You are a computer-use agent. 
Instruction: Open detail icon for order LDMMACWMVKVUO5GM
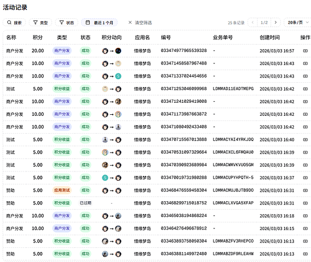pos(305,165)
